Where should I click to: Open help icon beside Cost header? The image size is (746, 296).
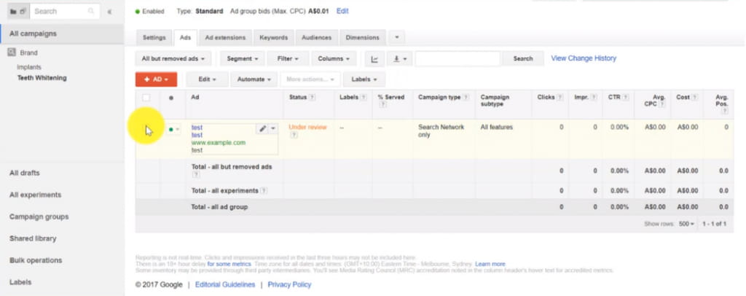(x=695, y=97)
